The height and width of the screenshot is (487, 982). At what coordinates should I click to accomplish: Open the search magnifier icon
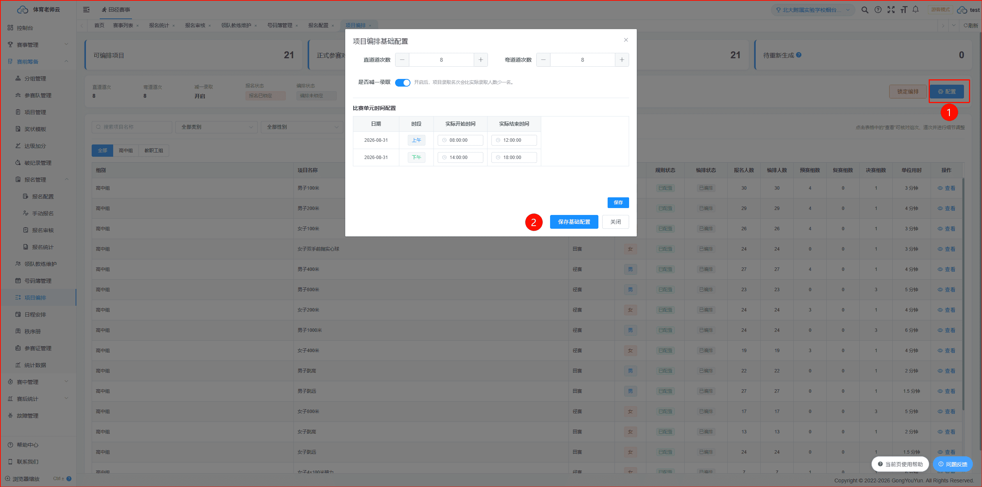tap(865, 10)
